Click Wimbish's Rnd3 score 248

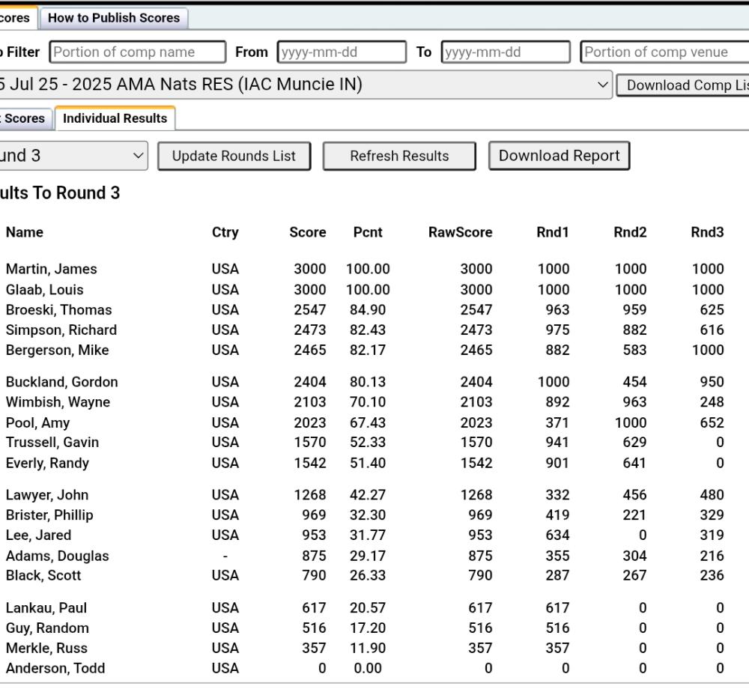712,402
